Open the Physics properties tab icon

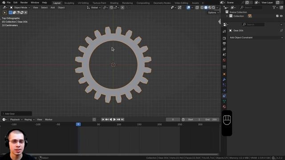pos(224,90)
